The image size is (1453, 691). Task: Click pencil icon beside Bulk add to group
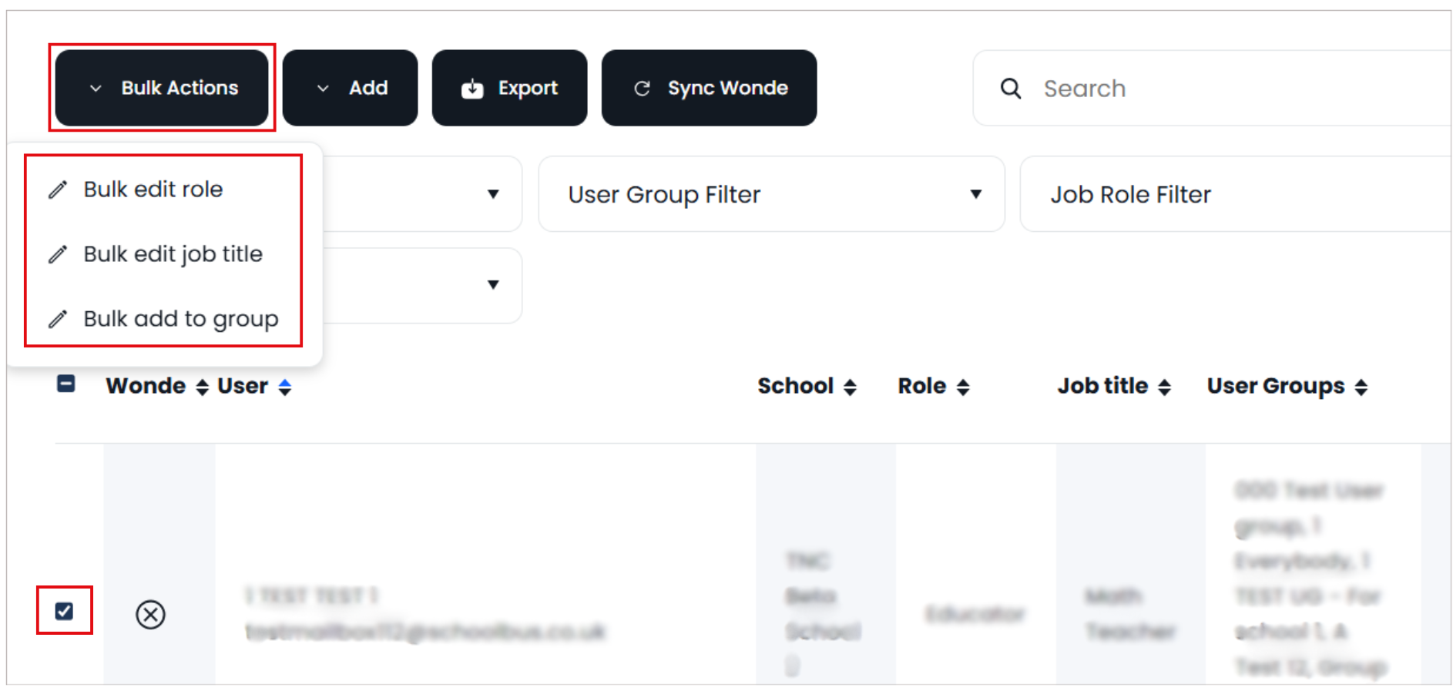click(x=58, y=319)
